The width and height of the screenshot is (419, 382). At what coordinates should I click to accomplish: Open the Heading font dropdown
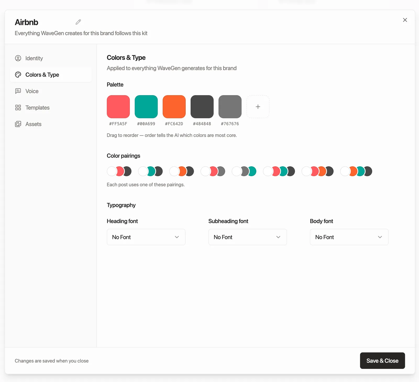tap(146, 237)
